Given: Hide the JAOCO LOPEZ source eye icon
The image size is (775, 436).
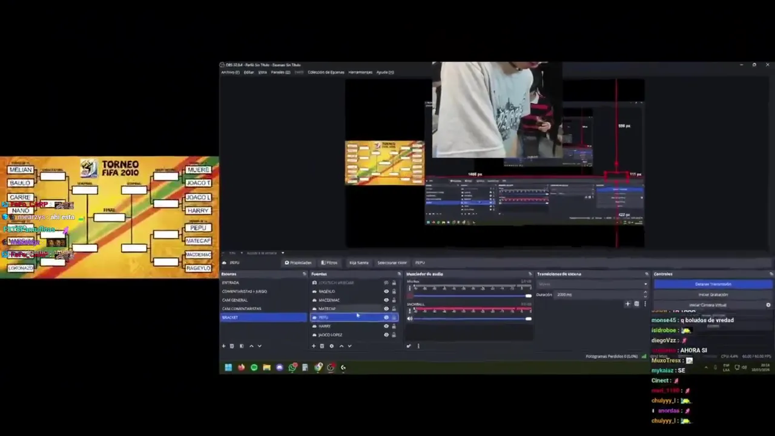Looking at the screenshot, I should click(x=386, y=335).
